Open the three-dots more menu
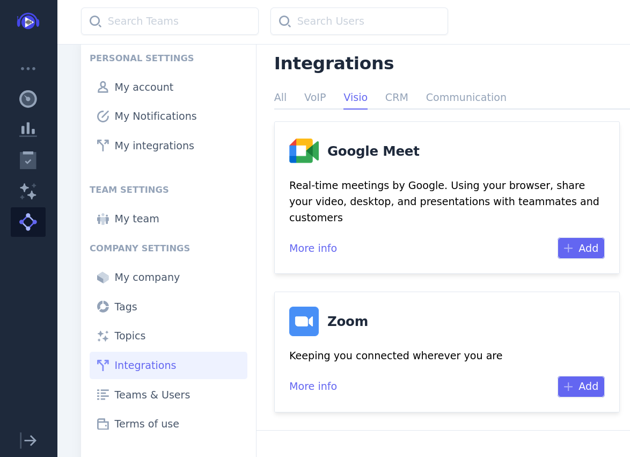The image size is (630, 457). (28, 69)
